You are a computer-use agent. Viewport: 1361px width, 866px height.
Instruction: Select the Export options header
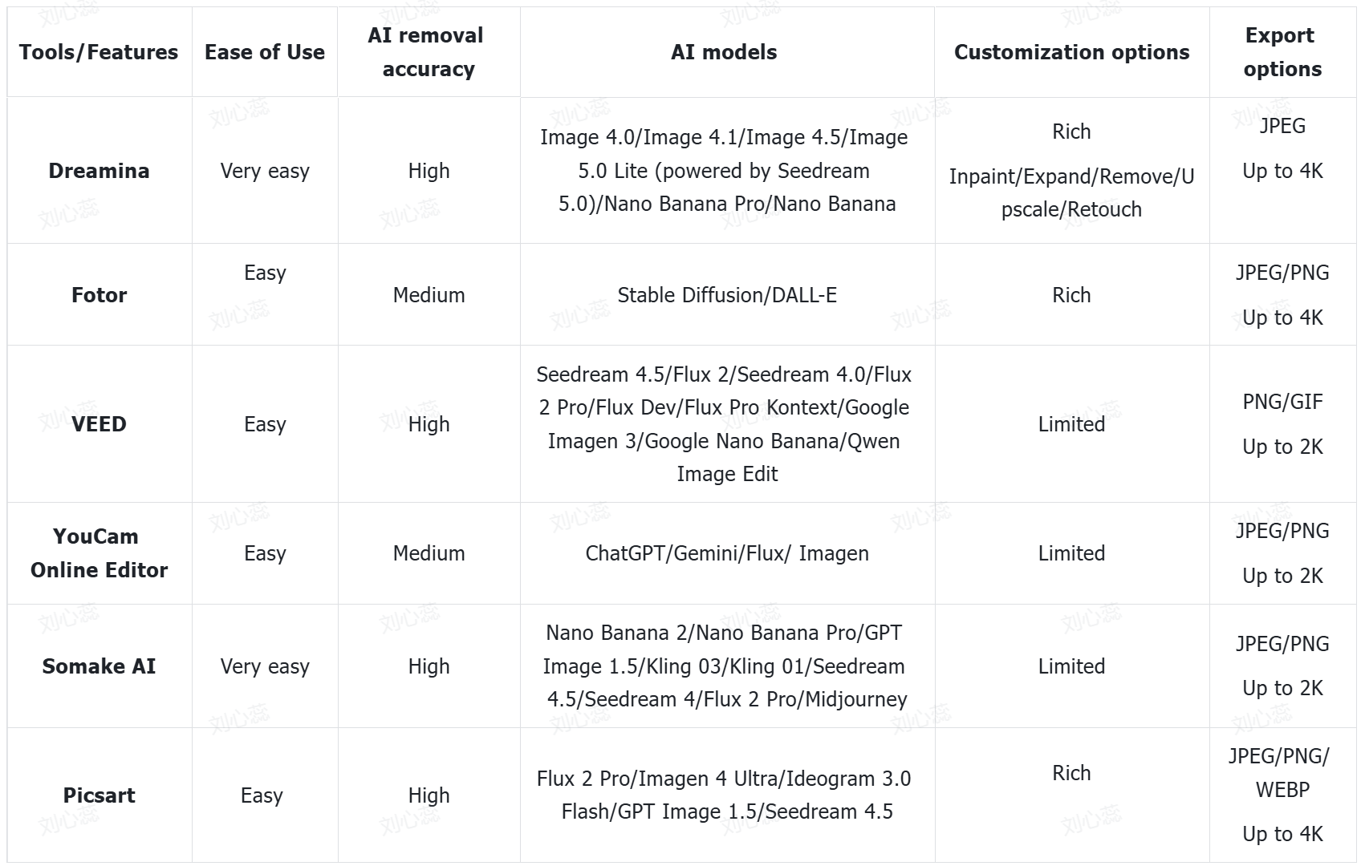pyautogui.click(x=1282, y=52)
